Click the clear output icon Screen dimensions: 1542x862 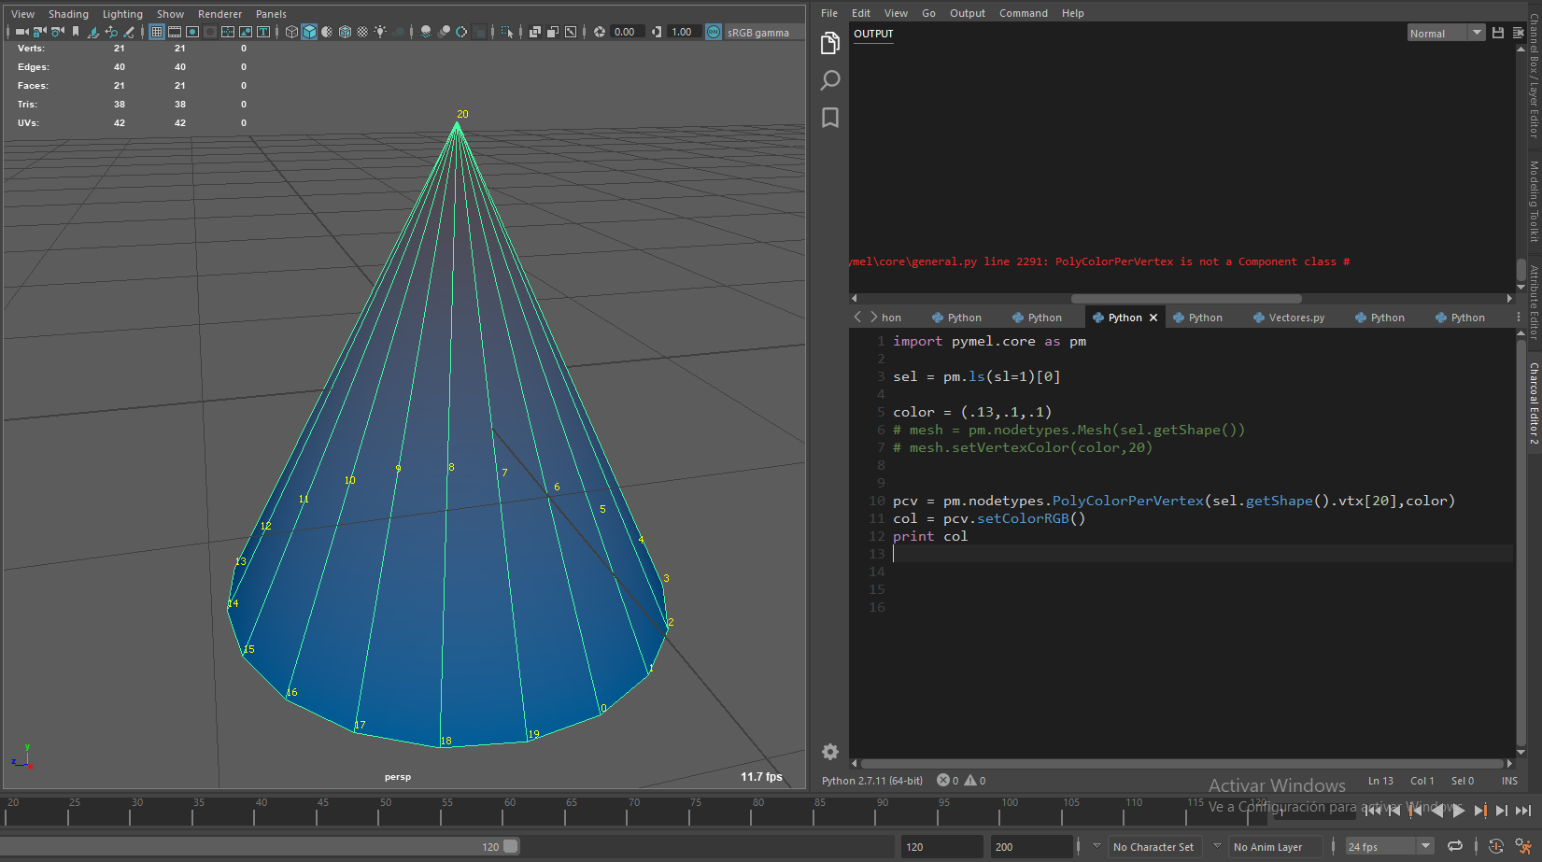click(1519, 33)
